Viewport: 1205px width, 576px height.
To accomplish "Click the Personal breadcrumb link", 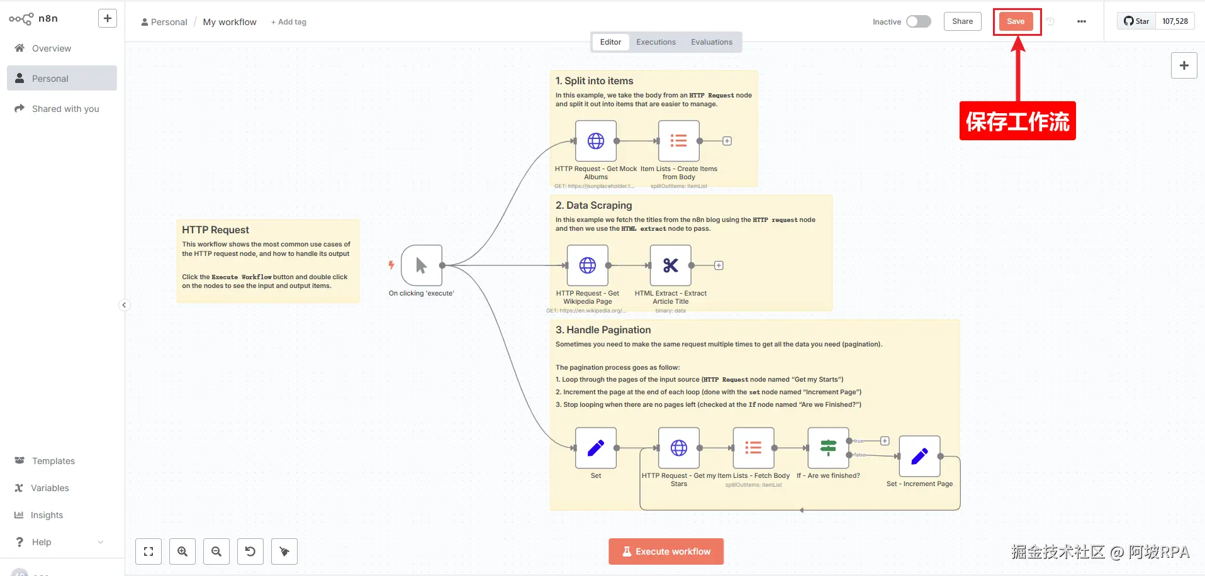I will 164,22.
